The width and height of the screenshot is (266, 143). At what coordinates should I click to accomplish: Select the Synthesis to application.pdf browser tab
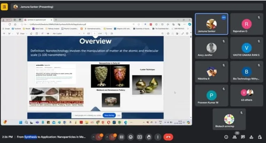point(38,20)
